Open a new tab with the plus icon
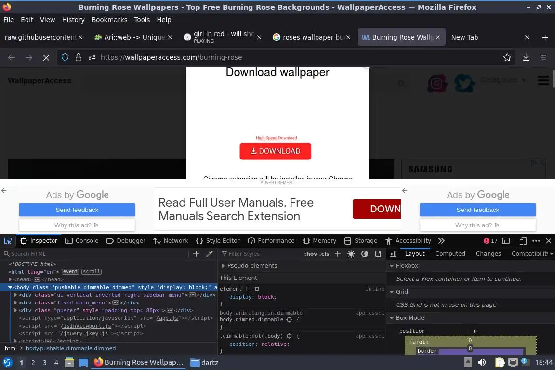This screenshot has width=555, height=370. [x=545, y=37]
